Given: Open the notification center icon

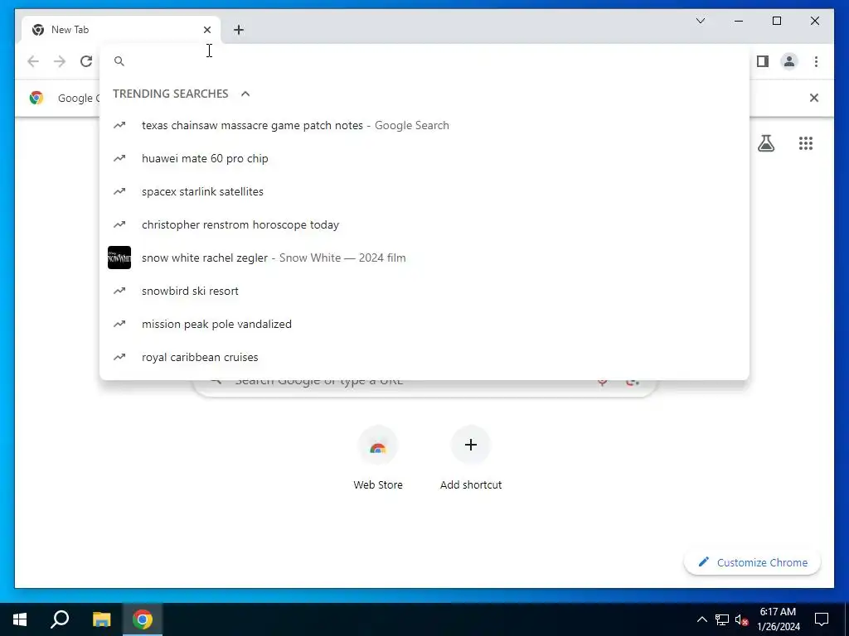Looking at the screenshot, I should coord(822,619).
